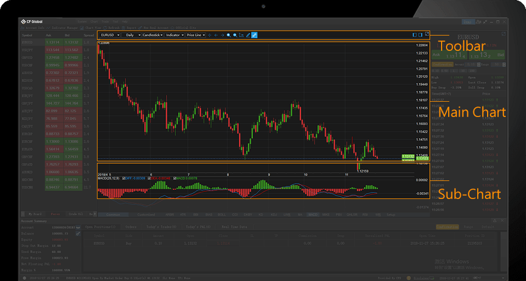This screenshot has height=281, width=526.
Task: Toggle the DEA line checkbox
Action: click(148, 178)
